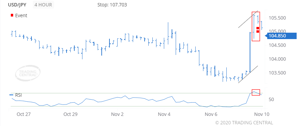The width and height of the screenshot is (299, 126).
Task: Click the Nov 6 date label
Action: coord(211,115)
